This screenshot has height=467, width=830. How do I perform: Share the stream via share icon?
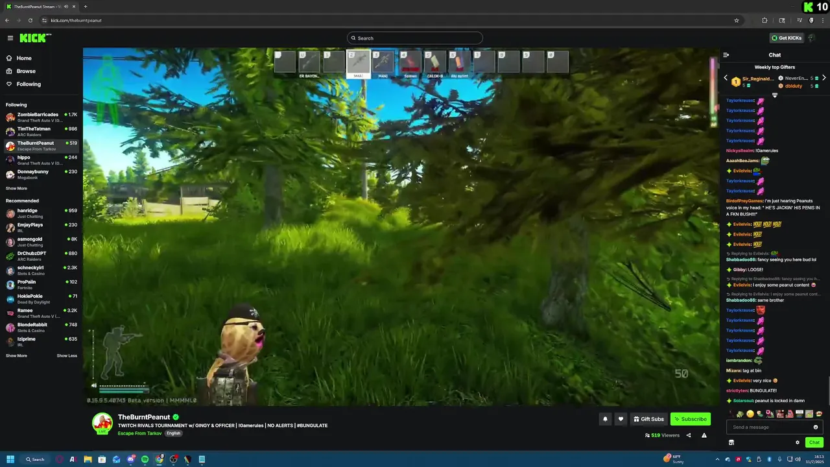coord(689,435)
